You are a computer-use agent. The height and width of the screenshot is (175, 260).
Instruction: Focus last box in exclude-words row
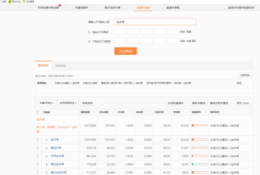[x=172, y=41]
